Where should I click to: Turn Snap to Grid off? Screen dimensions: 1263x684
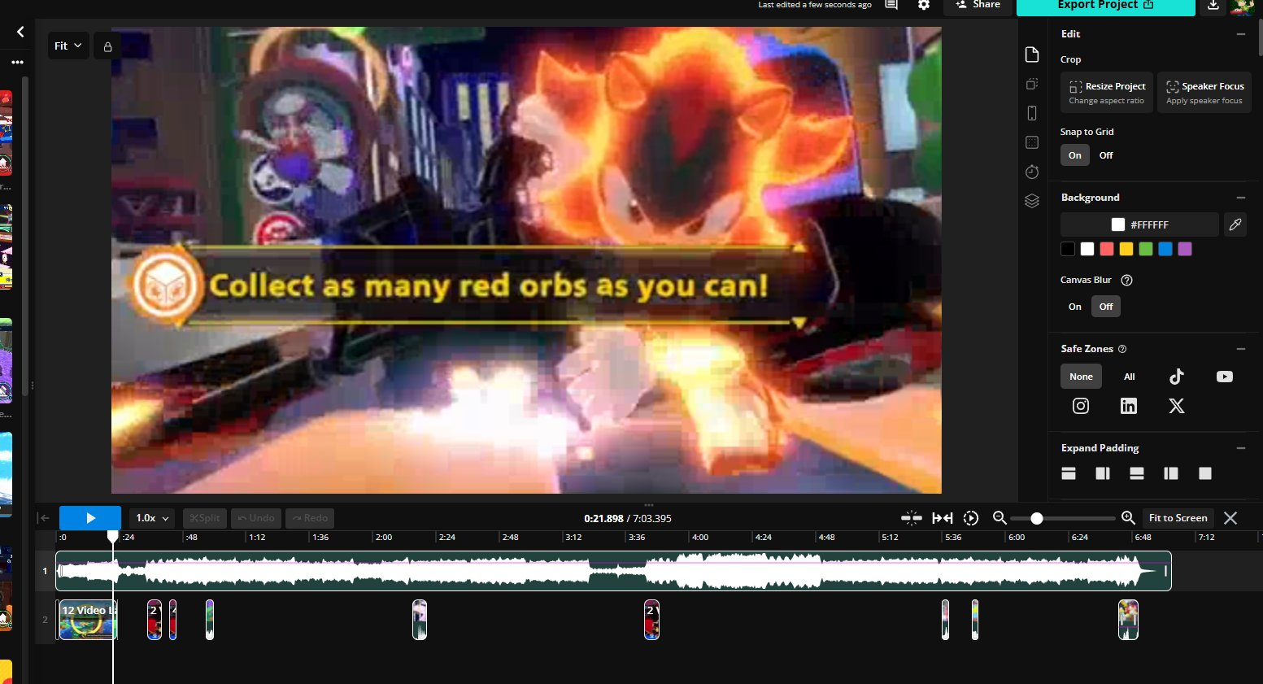point(1106,155)
